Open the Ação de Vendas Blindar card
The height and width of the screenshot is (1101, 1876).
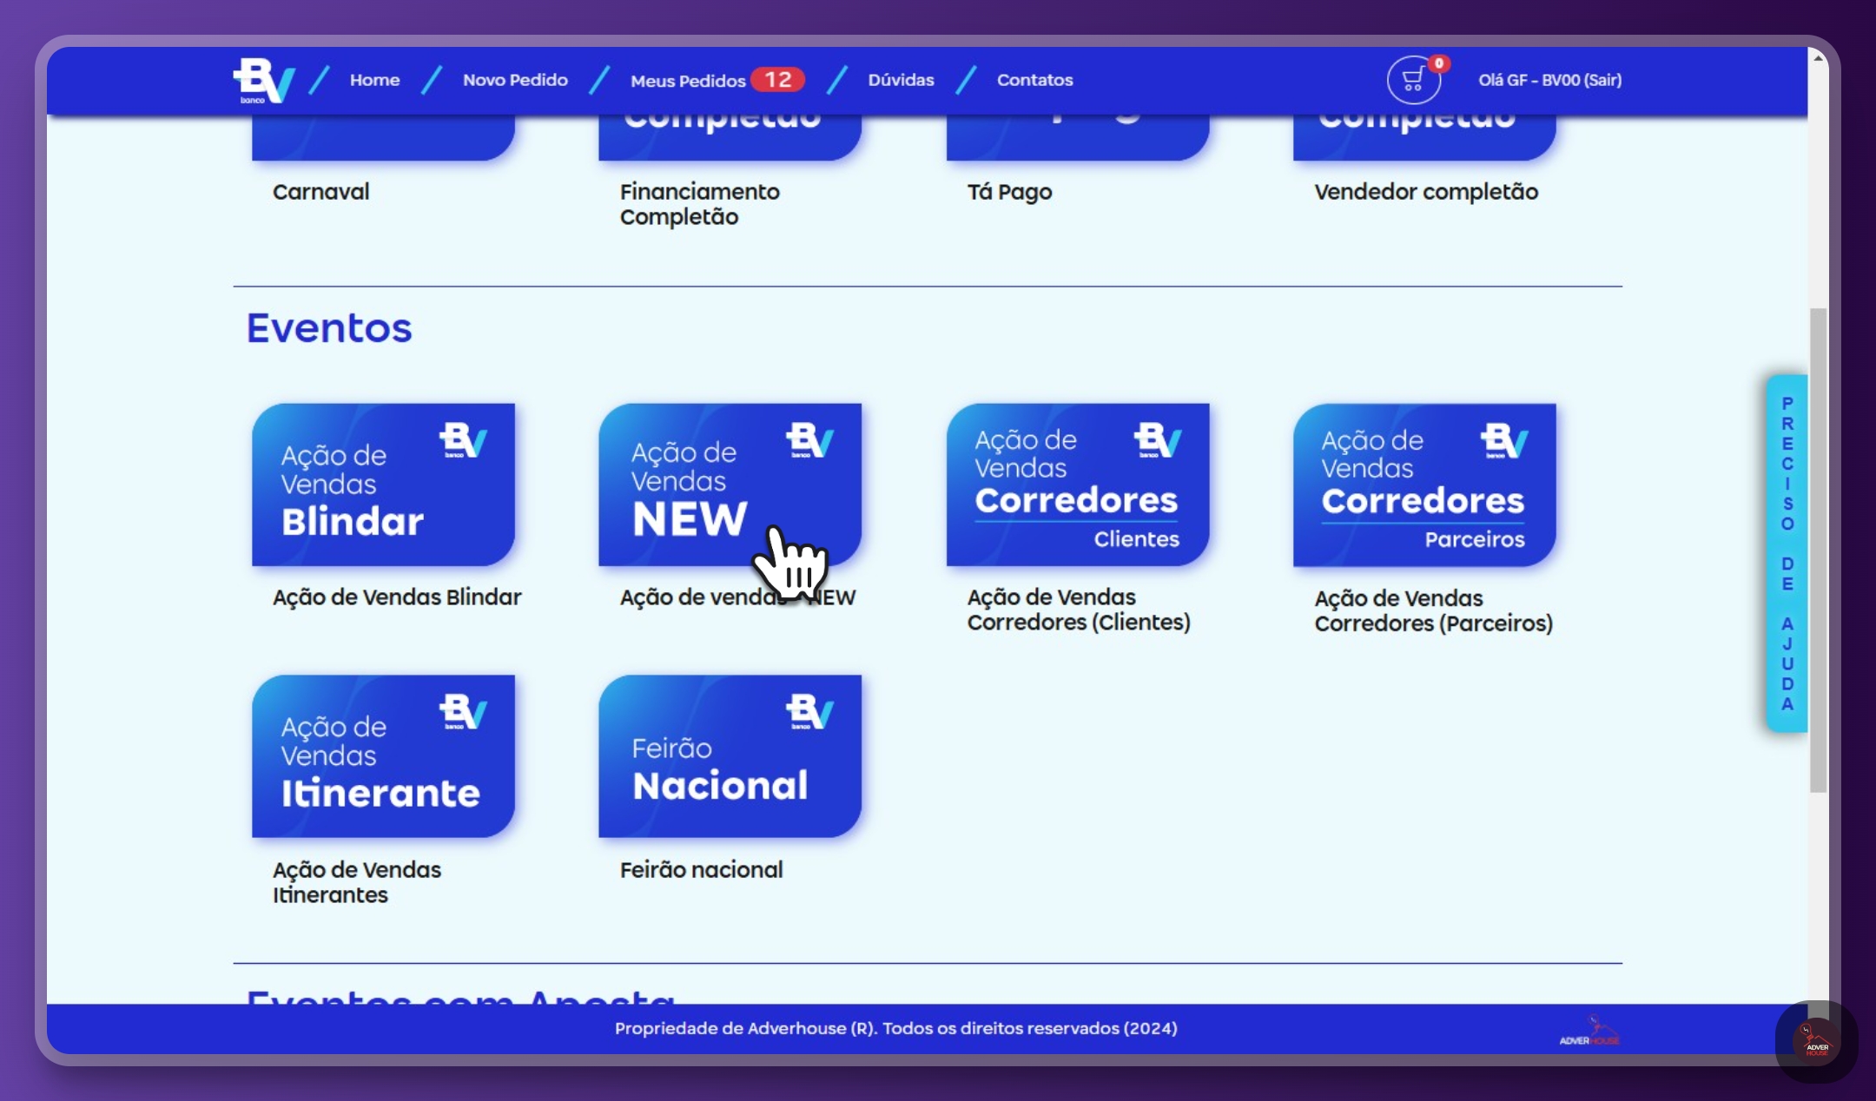click(383, 485)
